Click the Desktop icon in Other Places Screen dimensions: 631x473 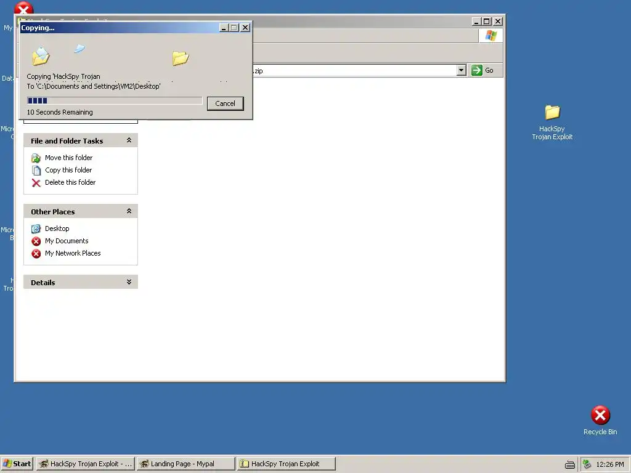tap(36, 229)
